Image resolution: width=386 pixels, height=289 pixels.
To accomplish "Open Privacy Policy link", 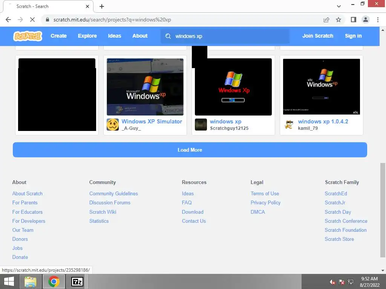I will point(265,203).
